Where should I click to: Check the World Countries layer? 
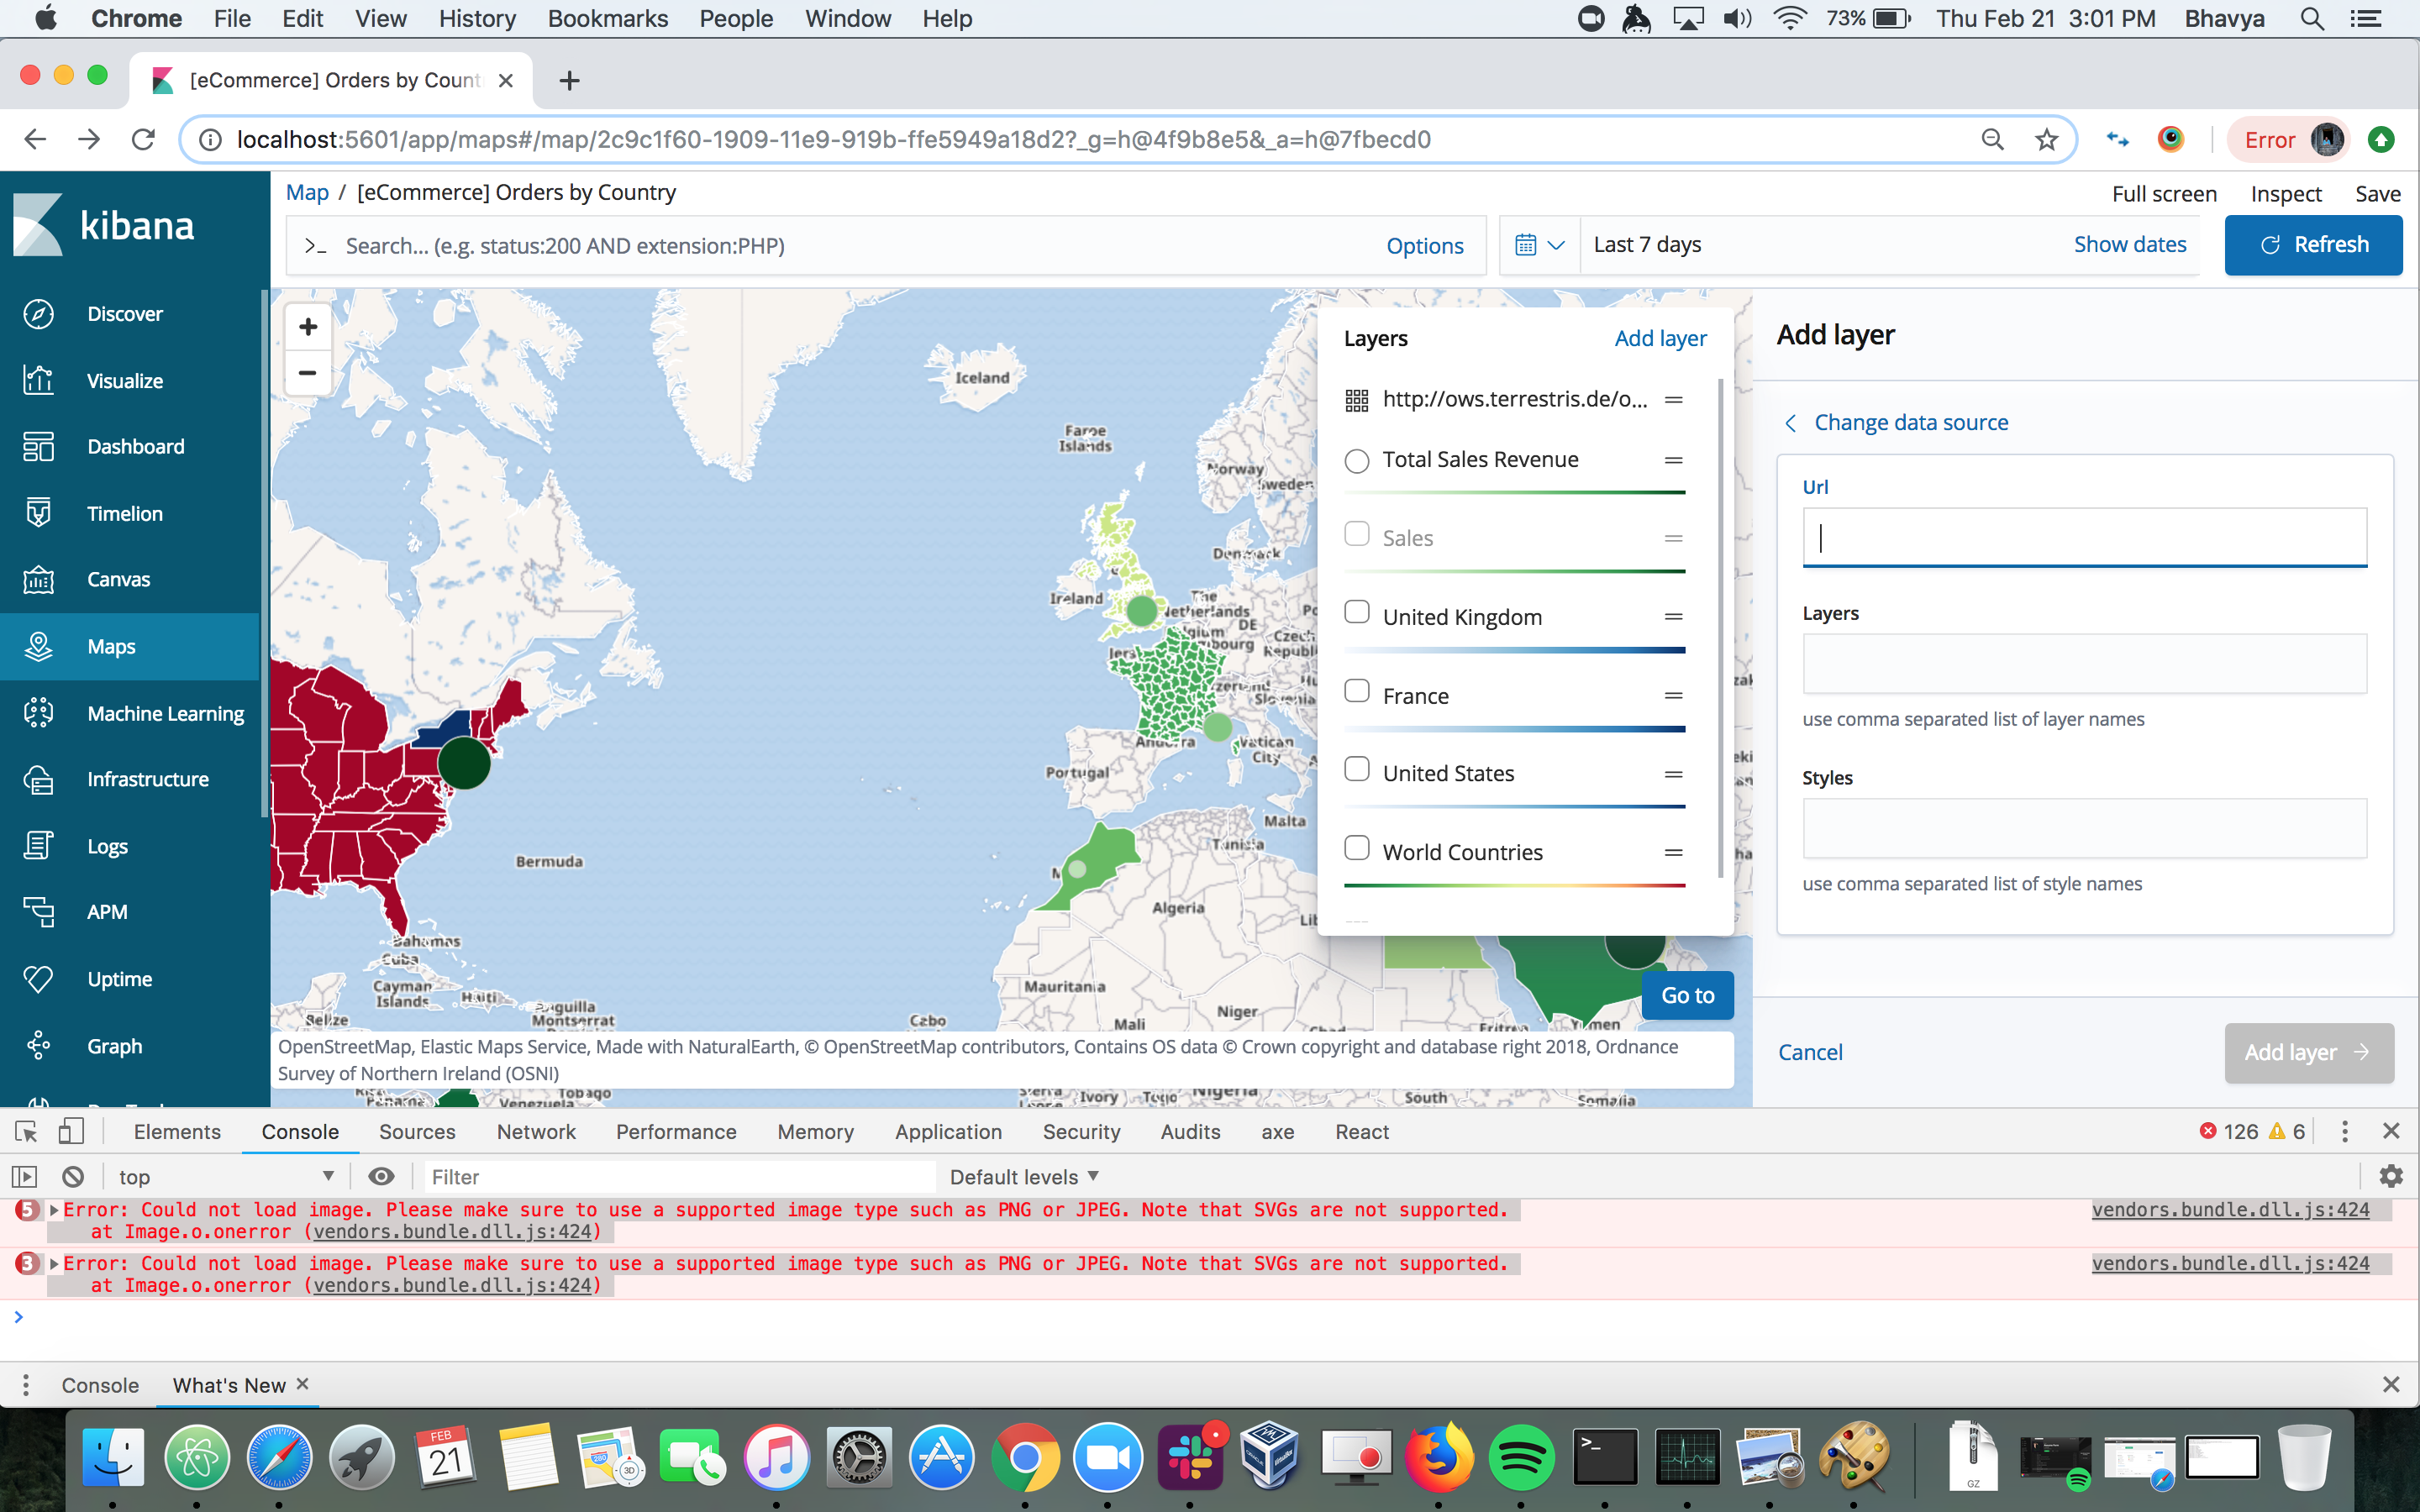(1357, 847)
